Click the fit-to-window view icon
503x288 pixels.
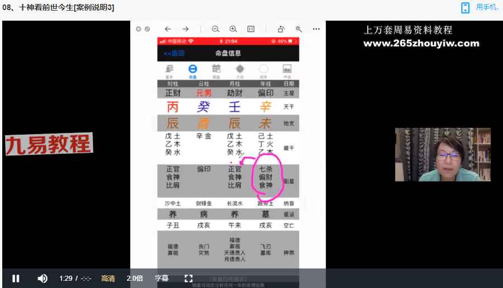251,29
